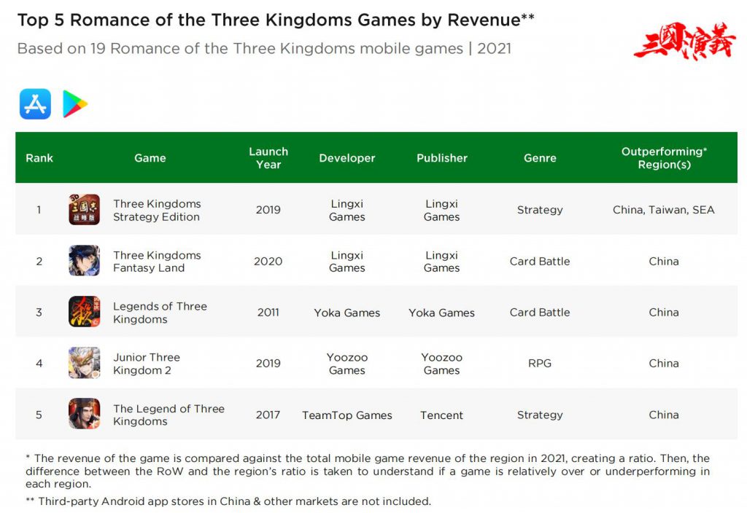The height and width of the screenshot is (513, 747).
Task: Click the Three Kingdoms Strategy Edition title text
Action: pos(157,210)
